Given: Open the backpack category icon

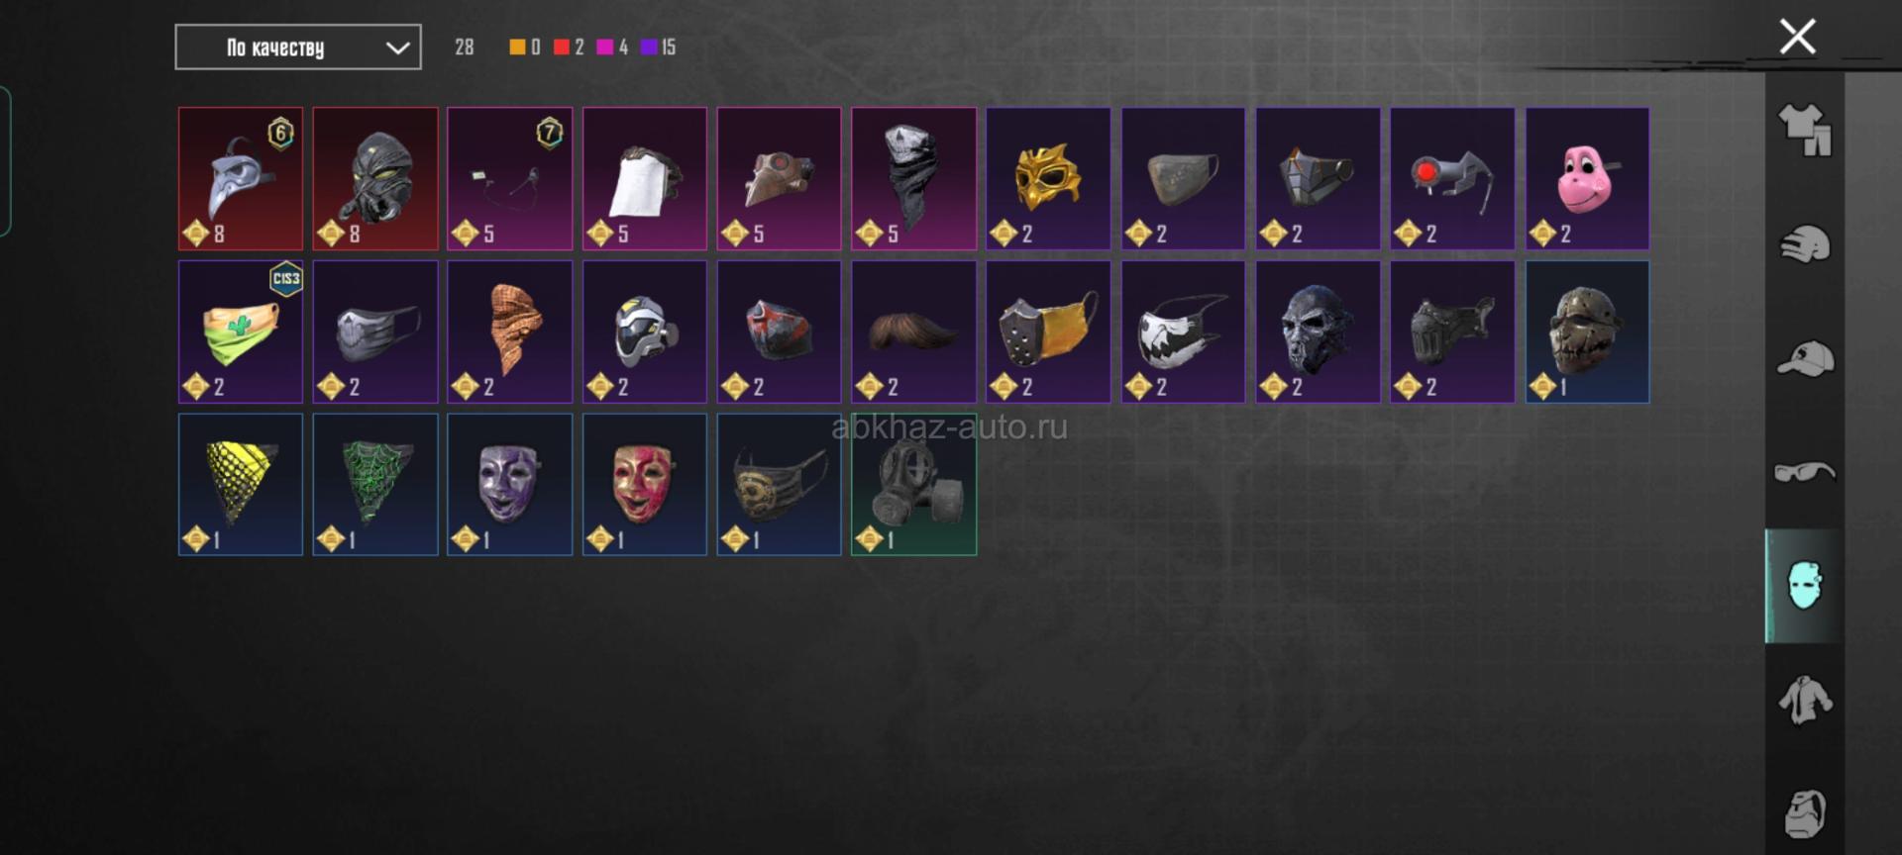Looking at the screenshot, I should point(1805,813).
